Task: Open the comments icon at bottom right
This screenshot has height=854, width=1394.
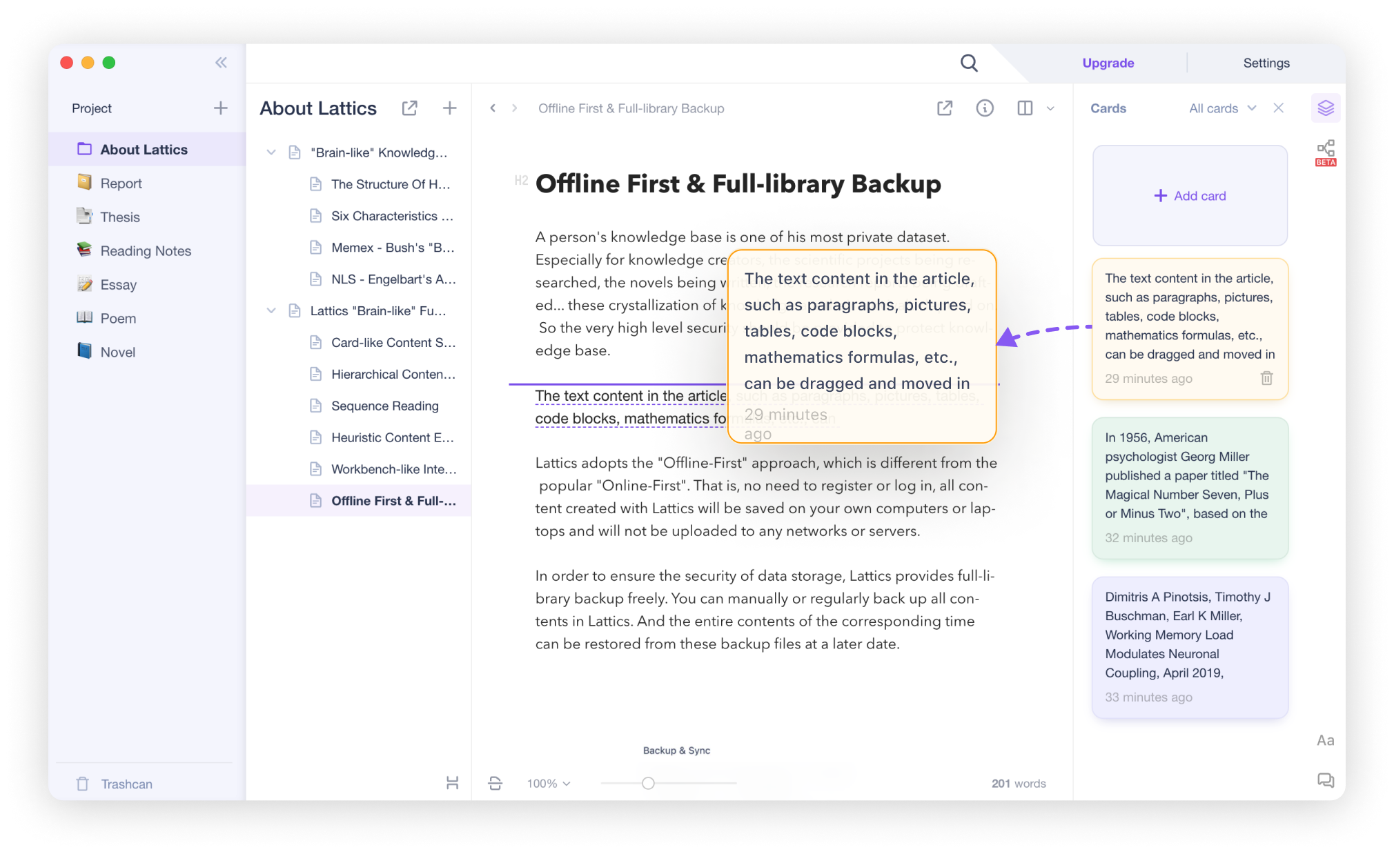Action: 1325,780
